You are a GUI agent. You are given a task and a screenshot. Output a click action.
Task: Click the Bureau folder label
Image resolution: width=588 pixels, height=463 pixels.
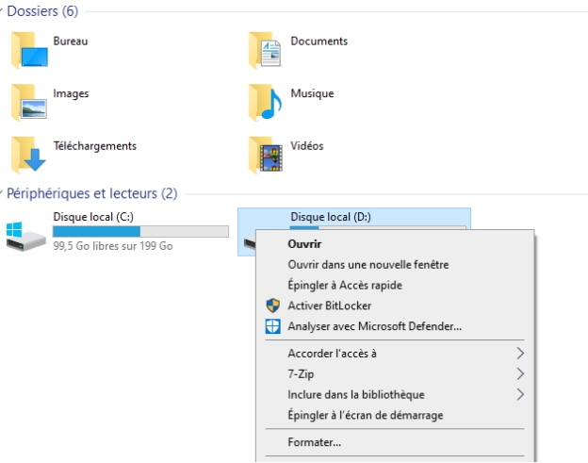click(71, 41)
